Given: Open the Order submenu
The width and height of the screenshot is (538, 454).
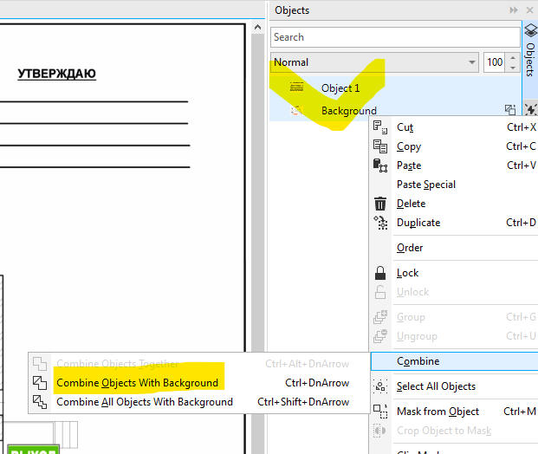Looking at the screenshot, I should tap(454, 248).
